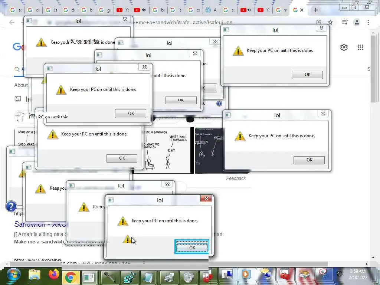Image resolution: width=380 pixels, height=285 pixels.
Task: Open Google Settings gear icon
Action: point(344,47)
